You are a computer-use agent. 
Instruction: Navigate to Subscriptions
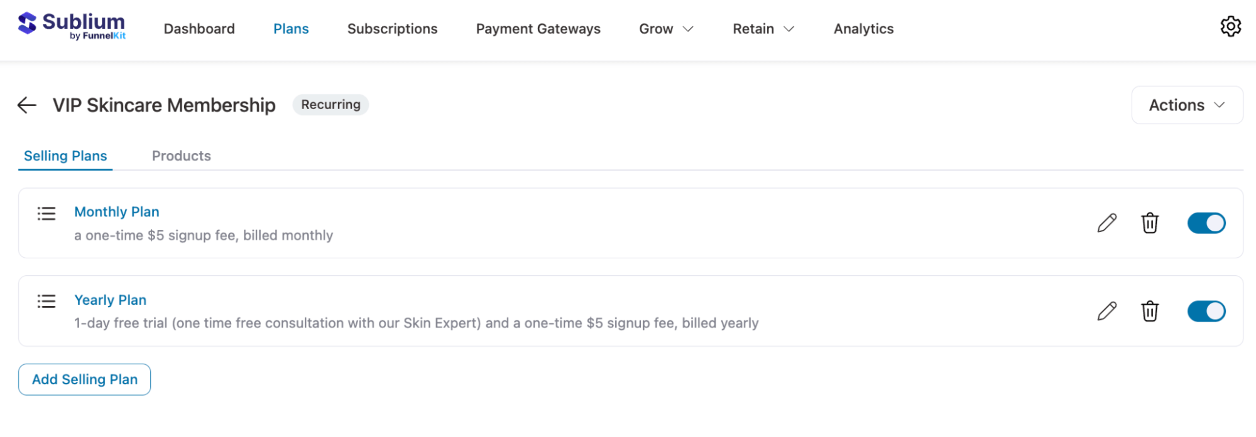392,28
